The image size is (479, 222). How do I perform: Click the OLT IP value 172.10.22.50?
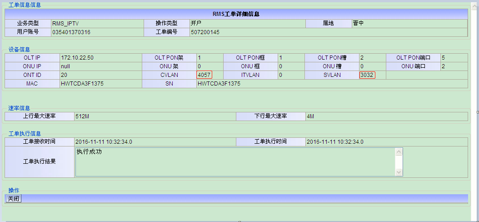77,58
